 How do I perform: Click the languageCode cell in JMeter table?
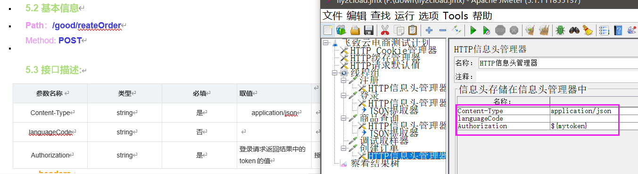click(x=503, y=119)
